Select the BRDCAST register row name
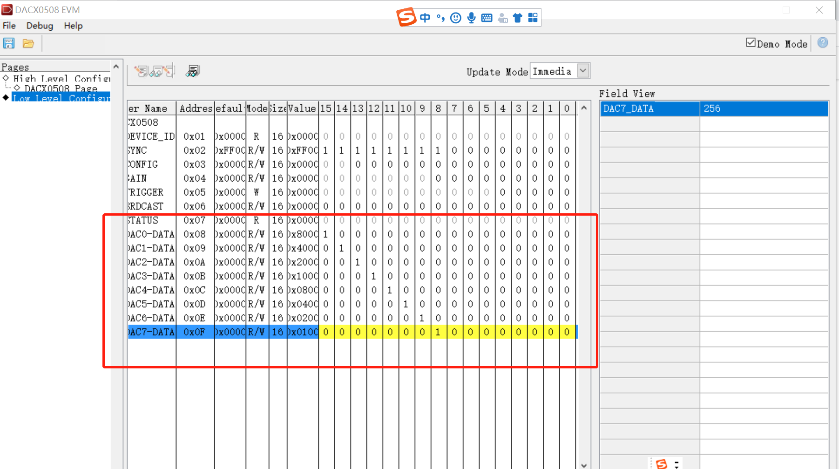 pos(152,206)
